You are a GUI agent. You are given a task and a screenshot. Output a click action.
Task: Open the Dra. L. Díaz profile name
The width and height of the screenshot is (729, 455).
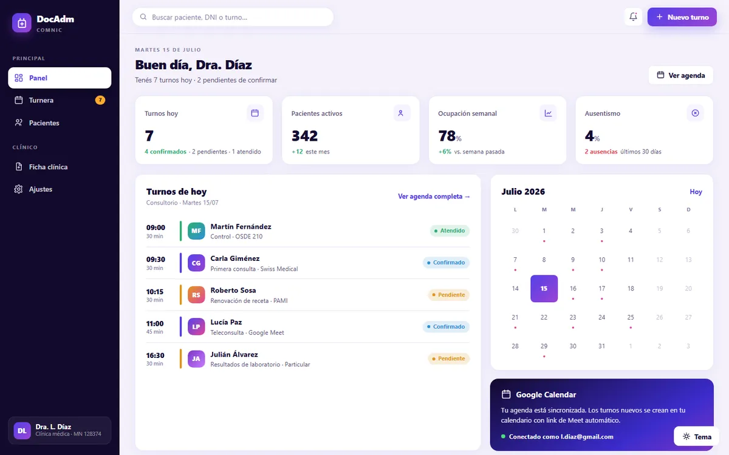[53, 427]
